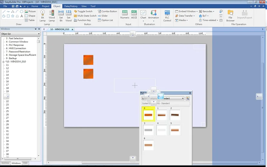Insert a Set Bit object
Viewport: 267px width, 167px height.
[x=61, y=16]
